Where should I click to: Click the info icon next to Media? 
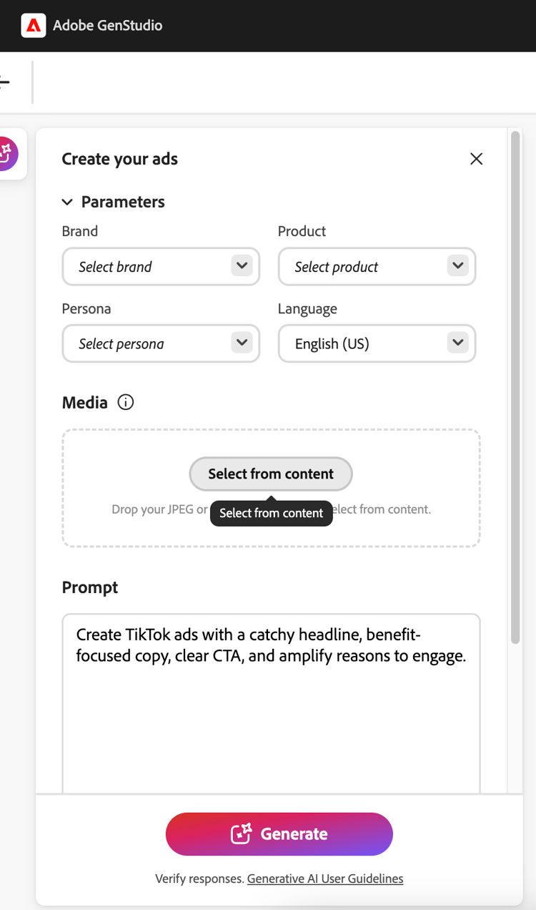click(x=125, y=402)
